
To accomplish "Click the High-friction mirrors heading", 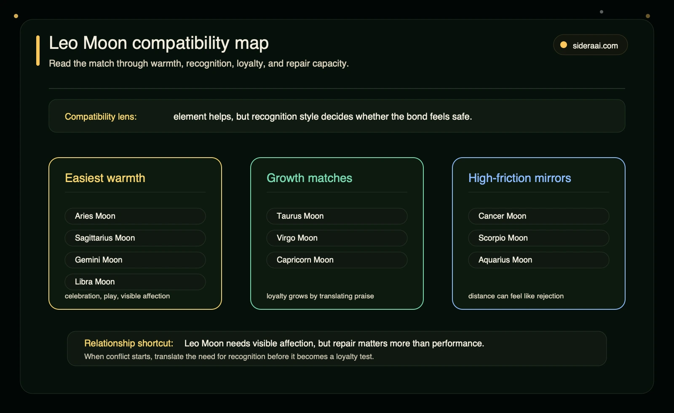I will (519, 178).
